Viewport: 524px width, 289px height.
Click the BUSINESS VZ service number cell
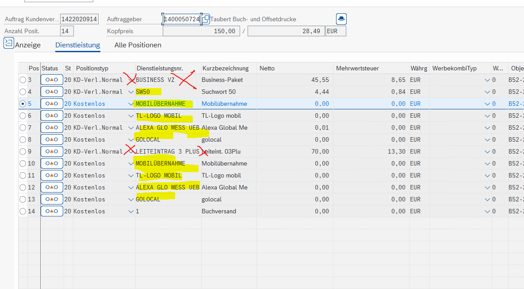click(x=168, y=80)
